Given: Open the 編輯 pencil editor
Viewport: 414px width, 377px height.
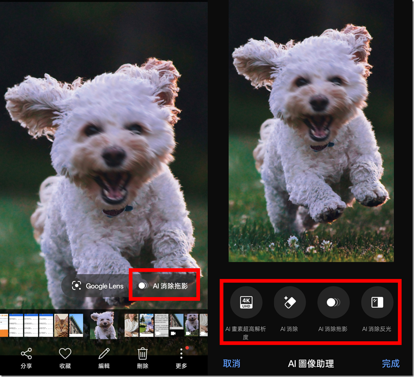Looking at the screenshot, I should [104, 358].
